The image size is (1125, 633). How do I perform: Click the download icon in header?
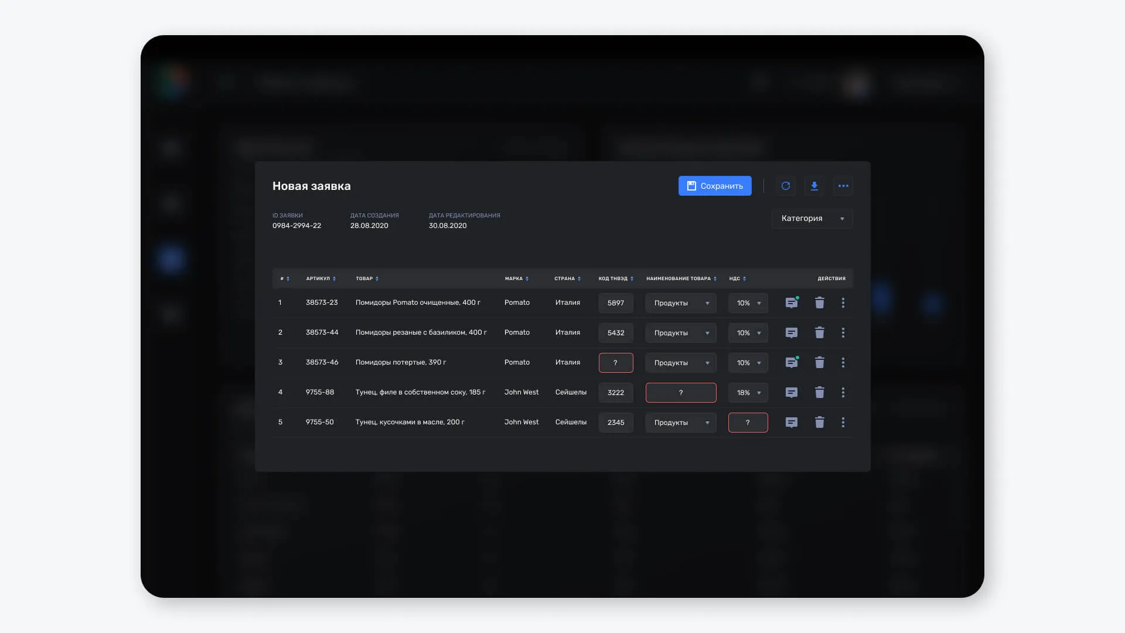[814, 186]
